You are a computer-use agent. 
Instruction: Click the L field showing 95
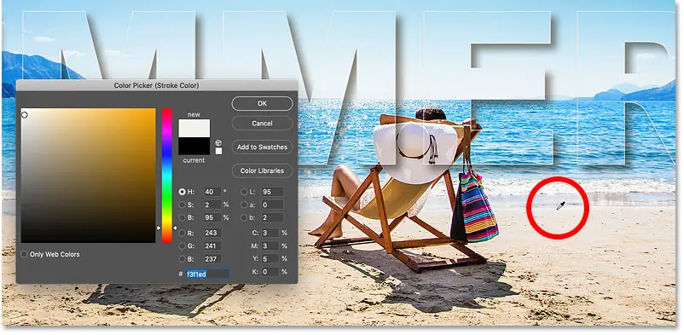tap(272, 192)
